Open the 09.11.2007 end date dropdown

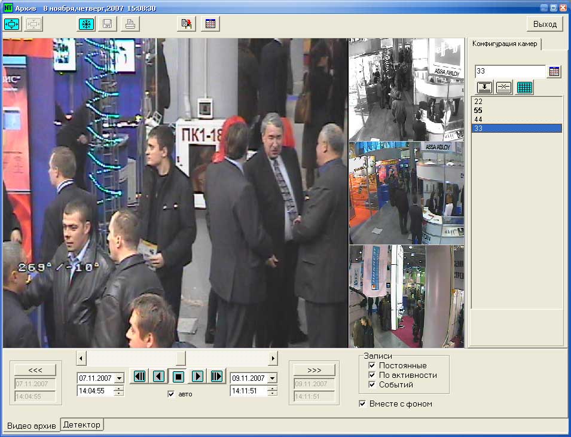coord(272,378)
